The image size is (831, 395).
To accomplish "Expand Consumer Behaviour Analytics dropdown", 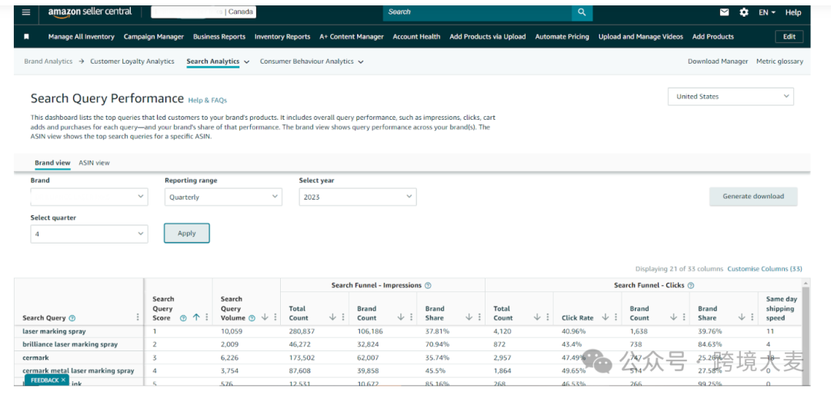I will [x=361, y=62].
